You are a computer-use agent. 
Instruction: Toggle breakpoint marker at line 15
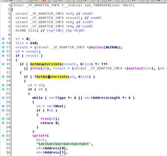(3, 64)
